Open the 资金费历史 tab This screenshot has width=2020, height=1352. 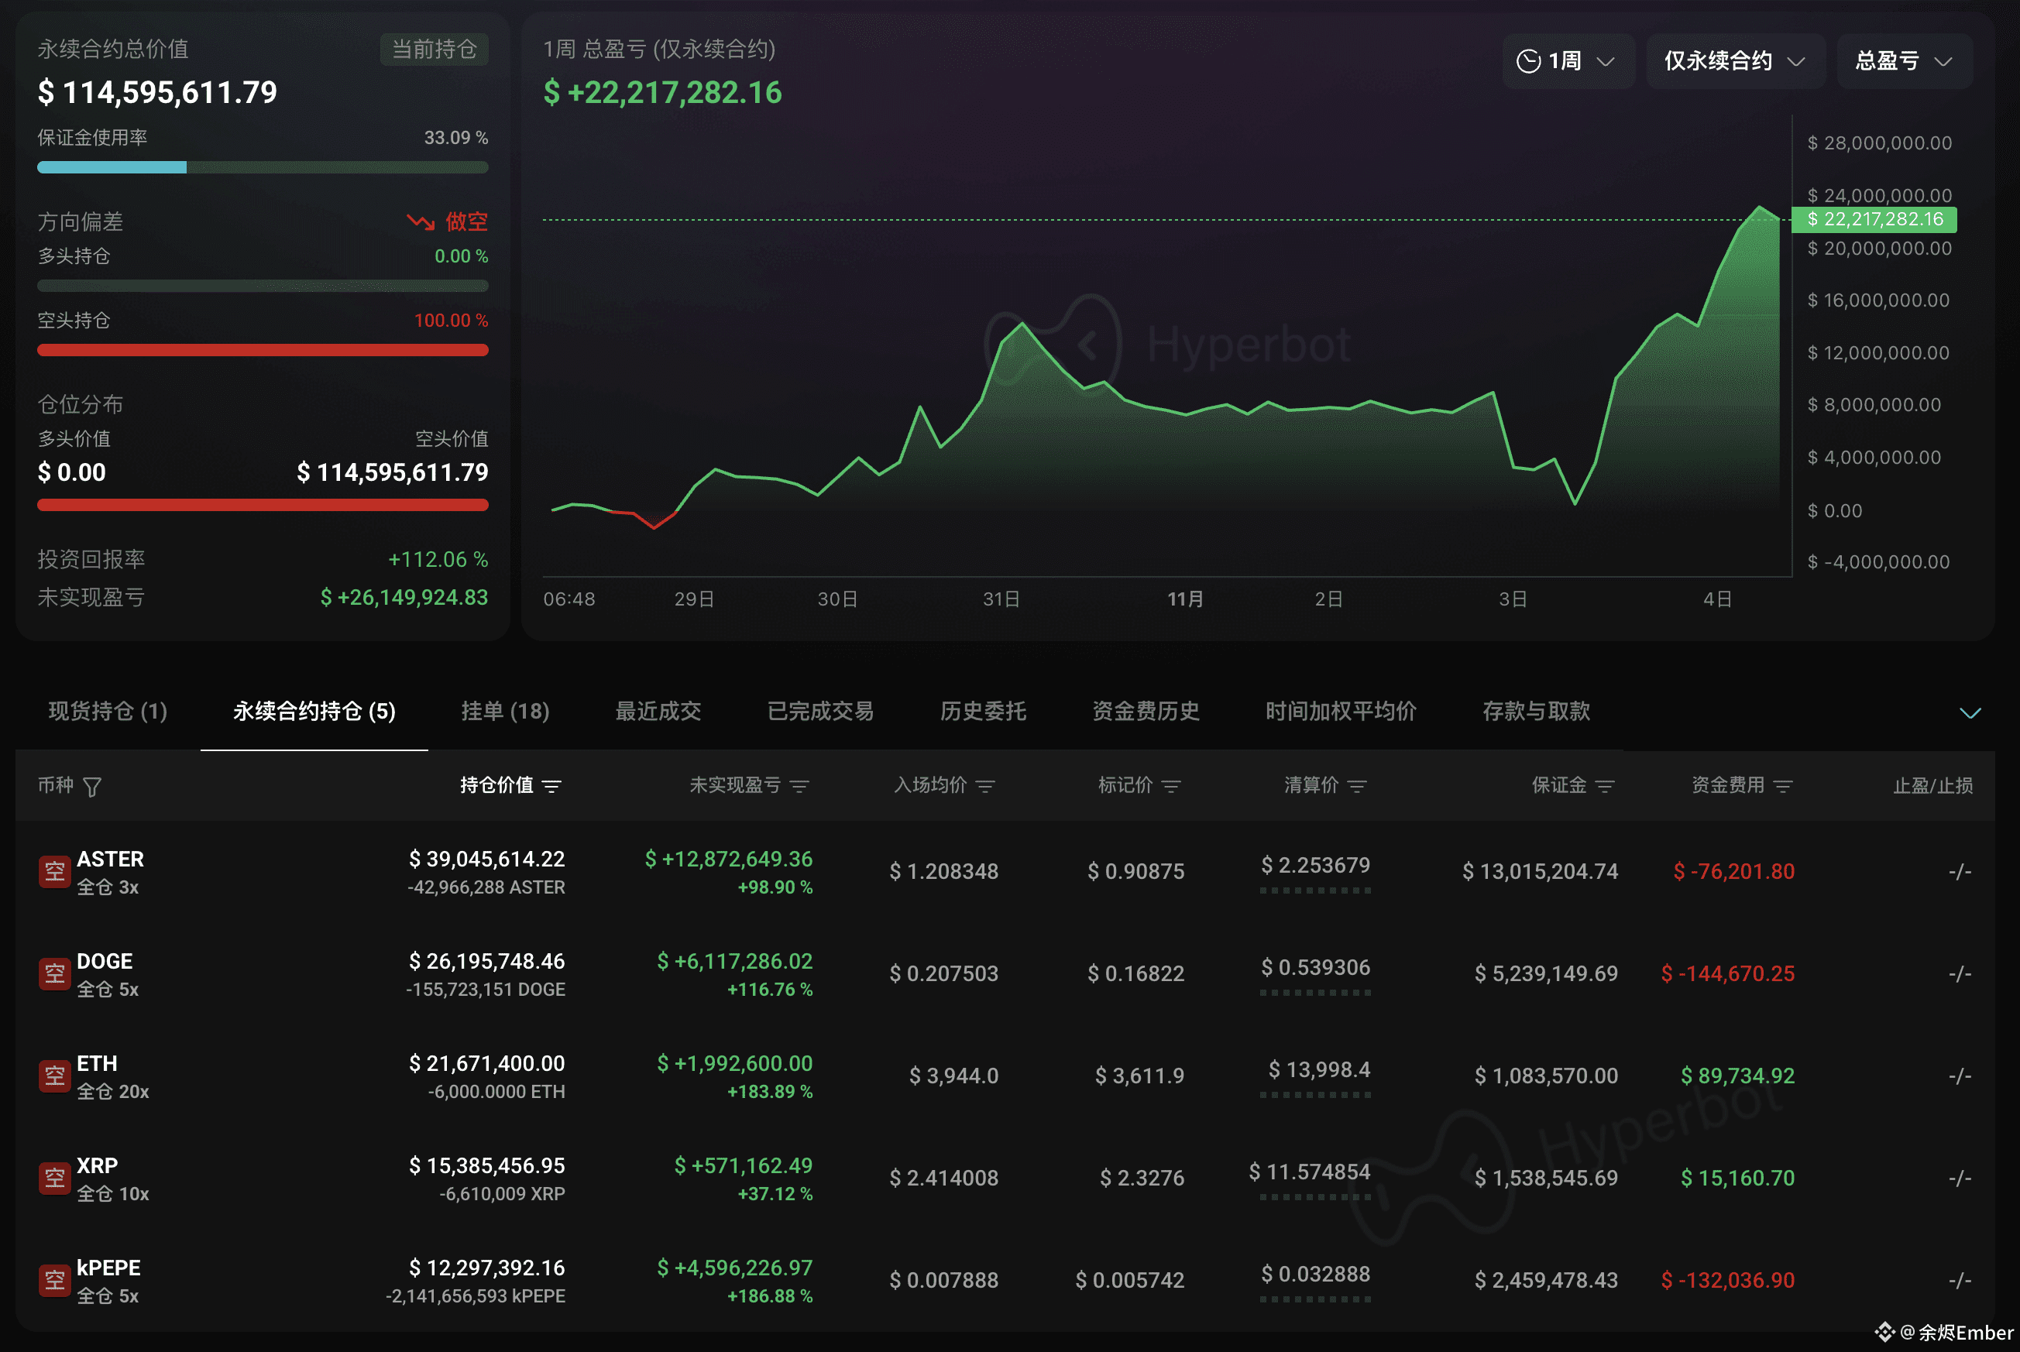[x=1146, y=712]
